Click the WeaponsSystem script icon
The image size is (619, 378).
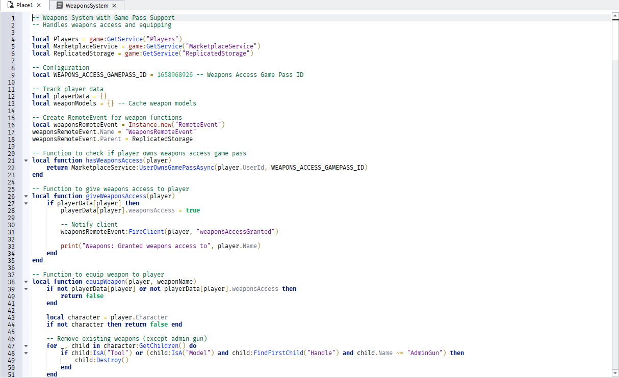click(x=60, y=6)
